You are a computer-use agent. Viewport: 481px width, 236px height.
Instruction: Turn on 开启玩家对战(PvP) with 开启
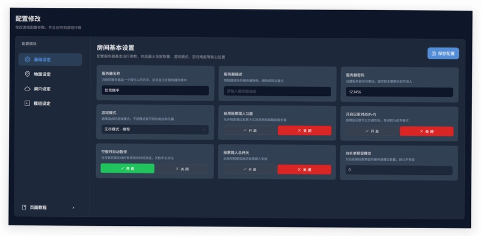[x=372, y=131]
